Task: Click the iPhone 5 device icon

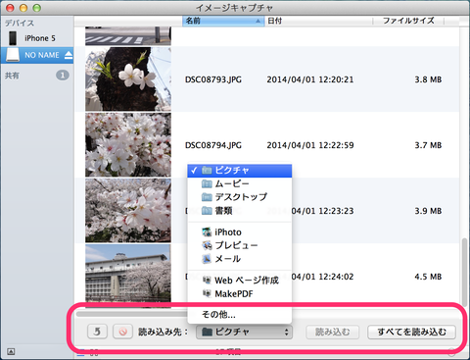Action: click(13, 38)
